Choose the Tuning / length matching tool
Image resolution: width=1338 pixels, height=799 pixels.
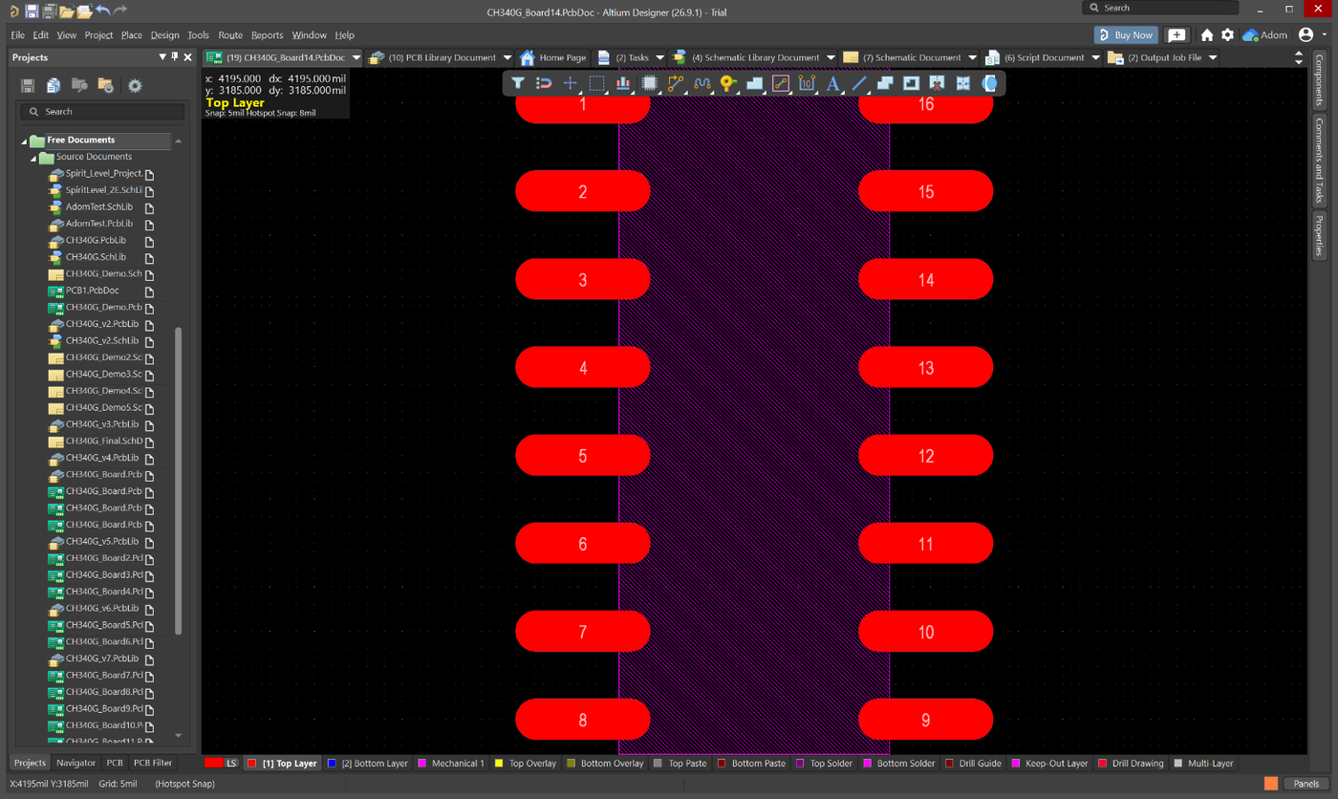(x=702, y=83)
